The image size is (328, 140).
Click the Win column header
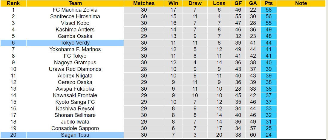pyautogui.click(x=173, y=3)
